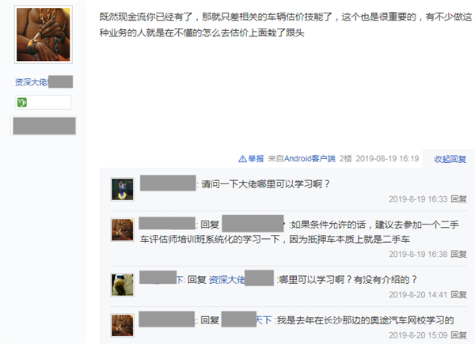Open first commenter's small avatar
Screen dimensions: 475x344
pyautogui.click(x=123, y=189)
